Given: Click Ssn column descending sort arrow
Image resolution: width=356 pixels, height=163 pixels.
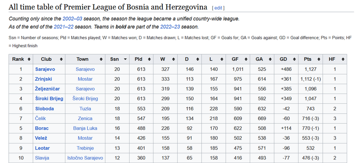Looking at the screenshot, I should pos(125,59).
